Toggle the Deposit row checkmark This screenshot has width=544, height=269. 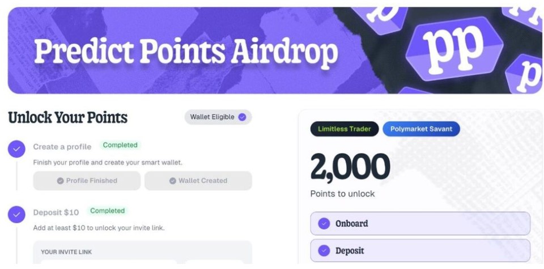click(x=324, y=251)
